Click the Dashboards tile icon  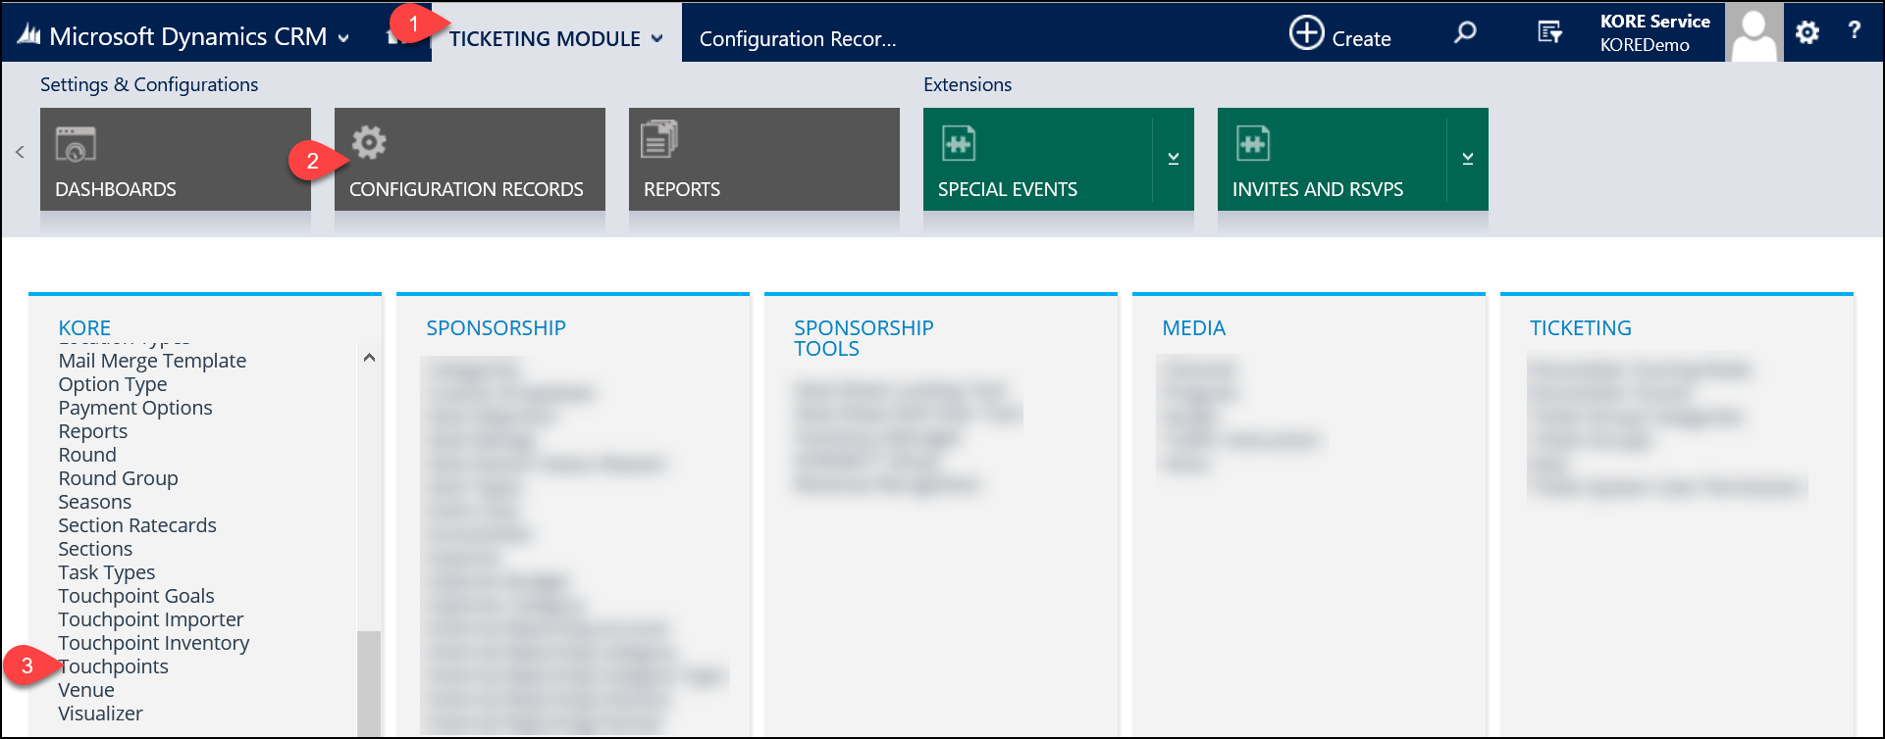tap(76, 144)
